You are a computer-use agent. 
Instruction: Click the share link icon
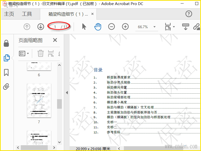pyautogui.click(x=197, y=27)
